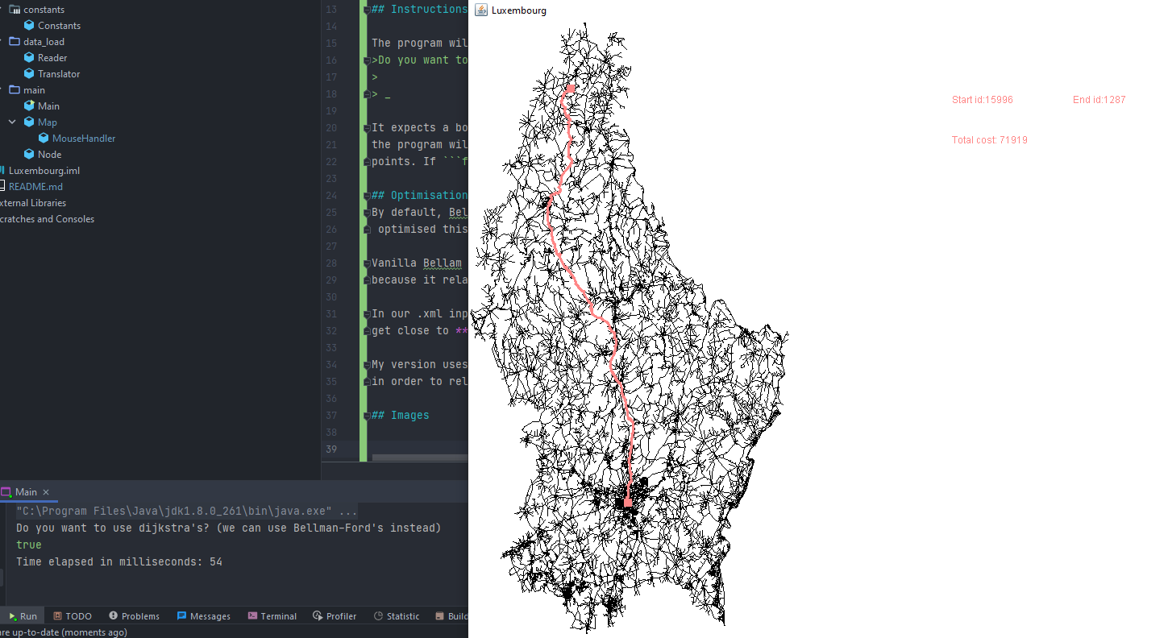This screenshot has height=638, width=1168.
Task: Select the data_load package folder
Action: click(x=44, y=42)
